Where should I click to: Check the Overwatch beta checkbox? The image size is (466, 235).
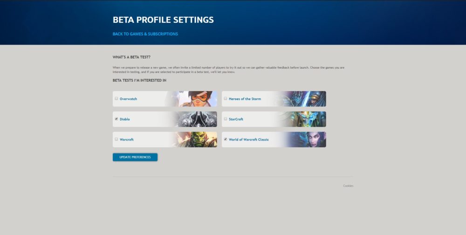[x=116, y=98]
